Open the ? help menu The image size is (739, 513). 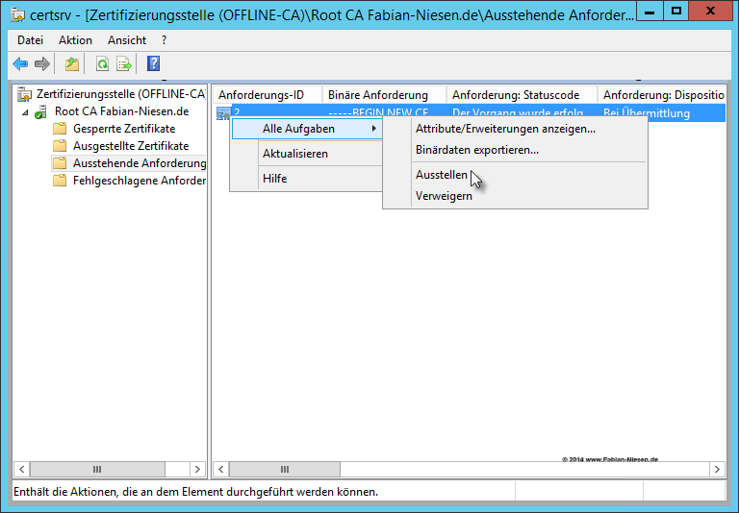point(164,40)
